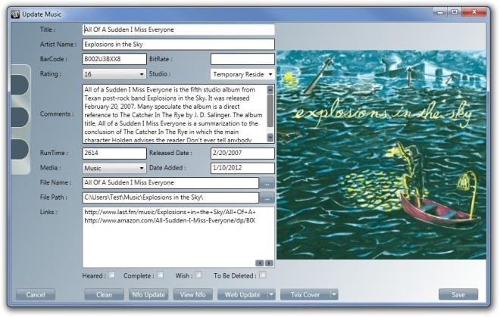The image size is (500, 317).
Task: Expand the Studio dropdown Temporary Reside
Action: click(x=242, y=74)
